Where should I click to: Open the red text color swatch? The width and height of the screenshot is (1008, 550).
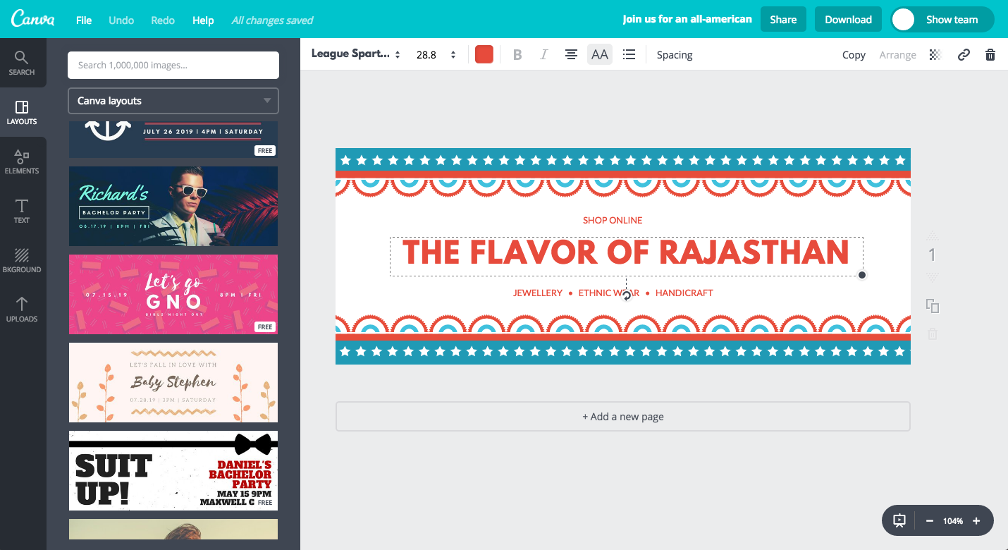tap(484, 54)
